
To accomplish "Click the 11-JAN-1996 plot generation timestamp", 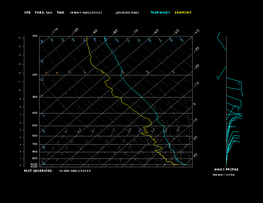I will click(75, 171).
